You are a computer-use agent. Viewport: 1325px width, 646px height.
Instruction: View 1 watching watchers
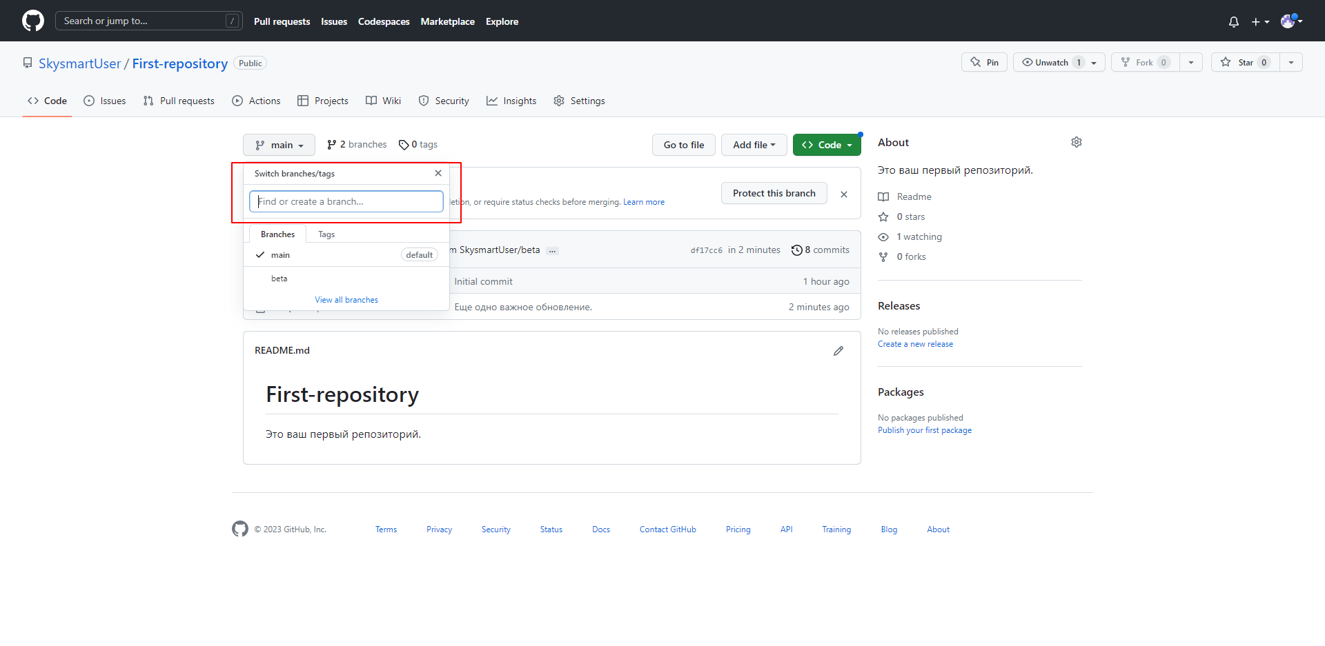(910, 236)
